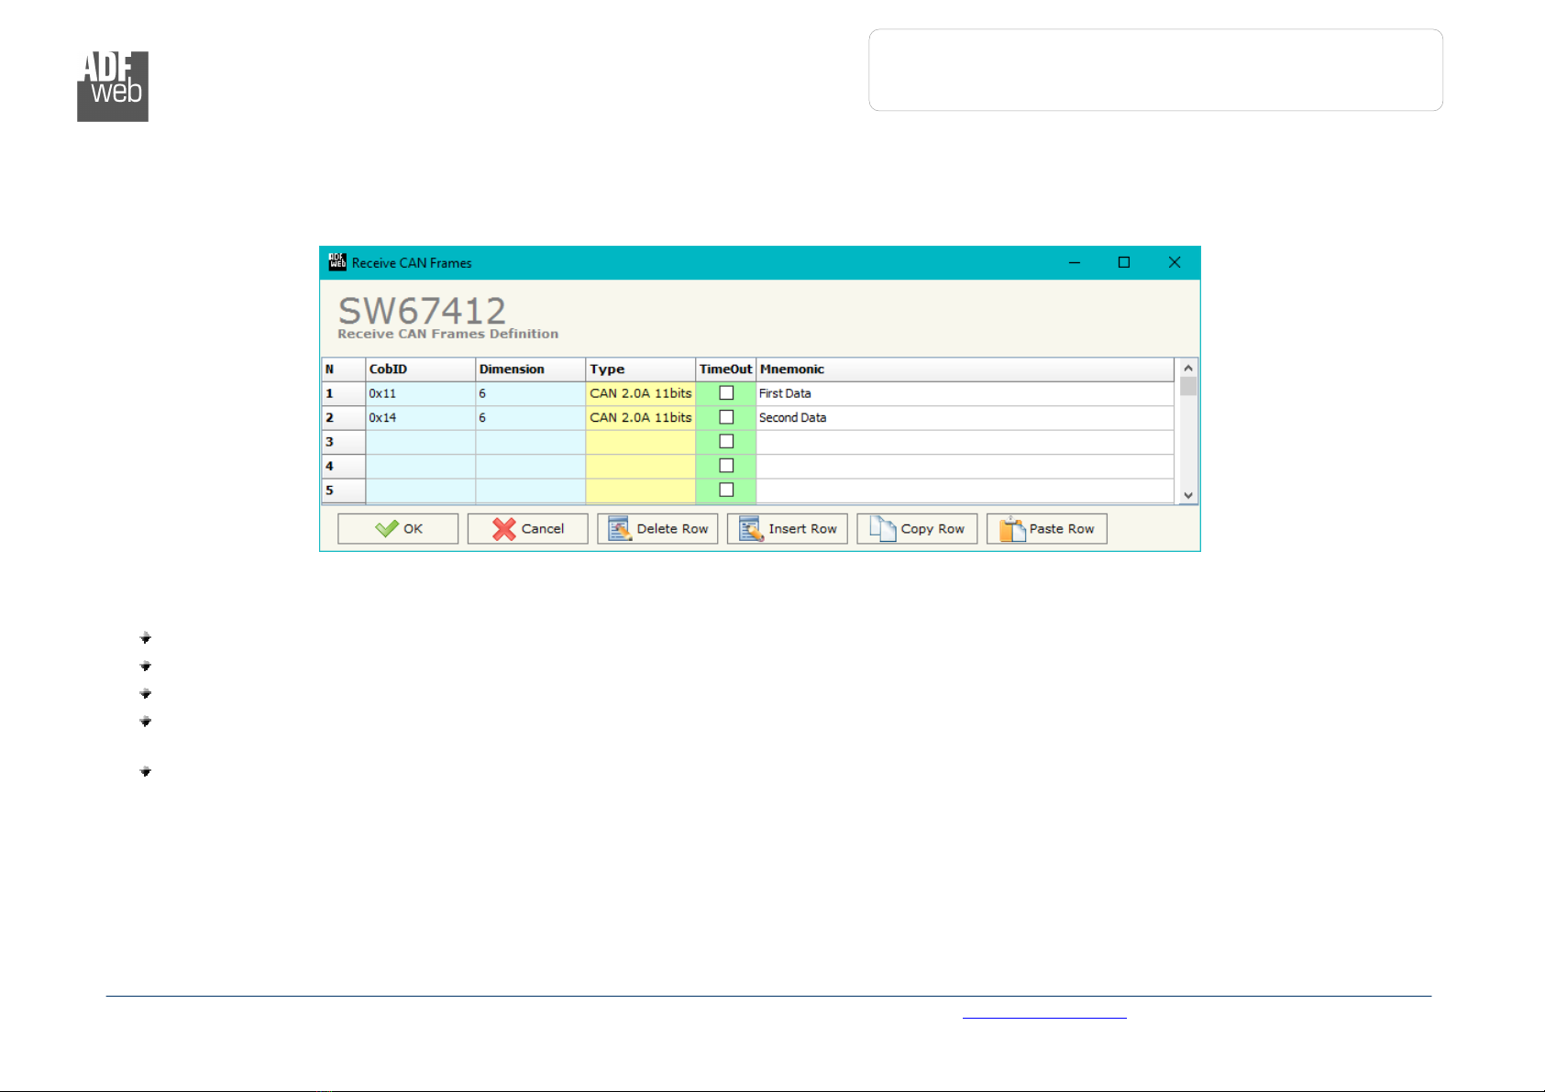Select the Dimension cell in row 2

click(x=530, y=417)
